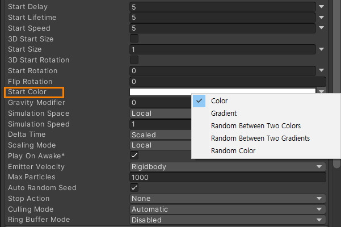
Task: Click the Start Lifetime property label
Action: pyautogui.click(x=32, y=18)
